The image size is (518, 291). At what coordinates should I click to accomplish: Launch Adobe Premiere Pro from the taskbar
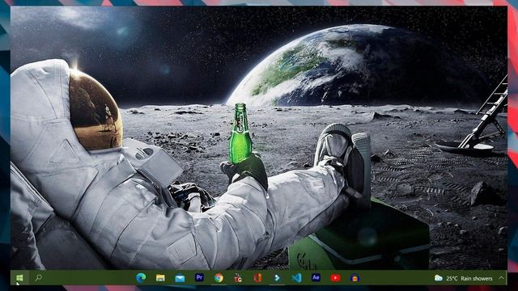pyautogui.click(x=199, y=277)
